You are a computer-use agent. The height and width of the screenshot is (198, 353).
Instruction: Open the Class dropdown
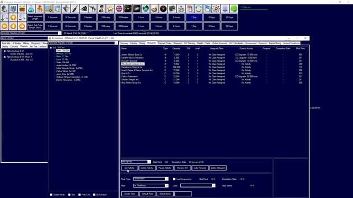(x=213, y=186)
